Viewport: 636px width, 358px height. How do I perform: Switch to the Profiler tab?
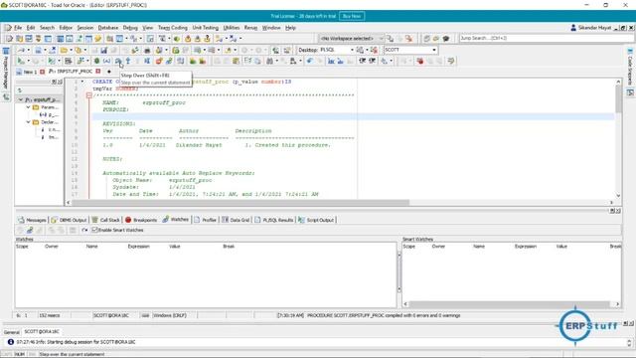tap(206, 220)
